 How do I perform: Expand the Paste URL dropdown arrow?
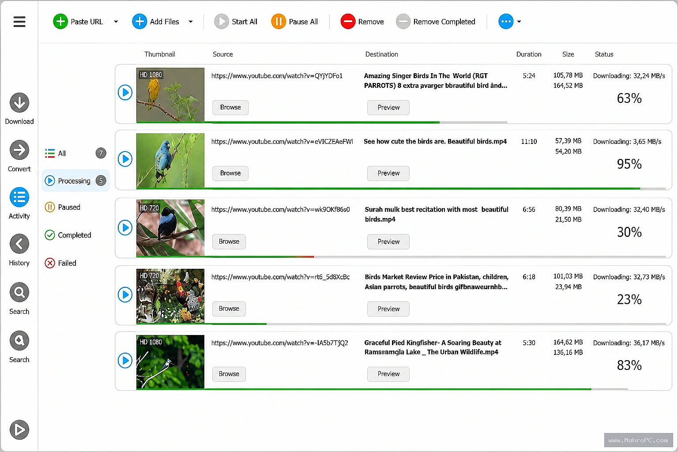point(116,22)
